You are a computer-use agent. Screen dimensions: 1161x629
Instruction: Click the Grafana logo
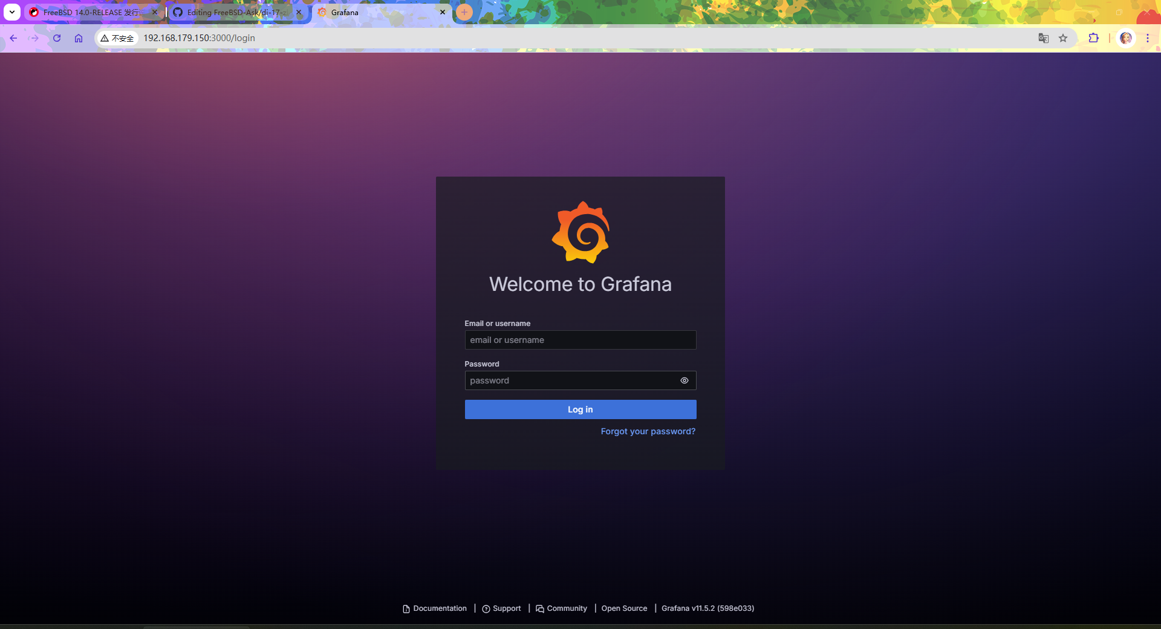580,232
